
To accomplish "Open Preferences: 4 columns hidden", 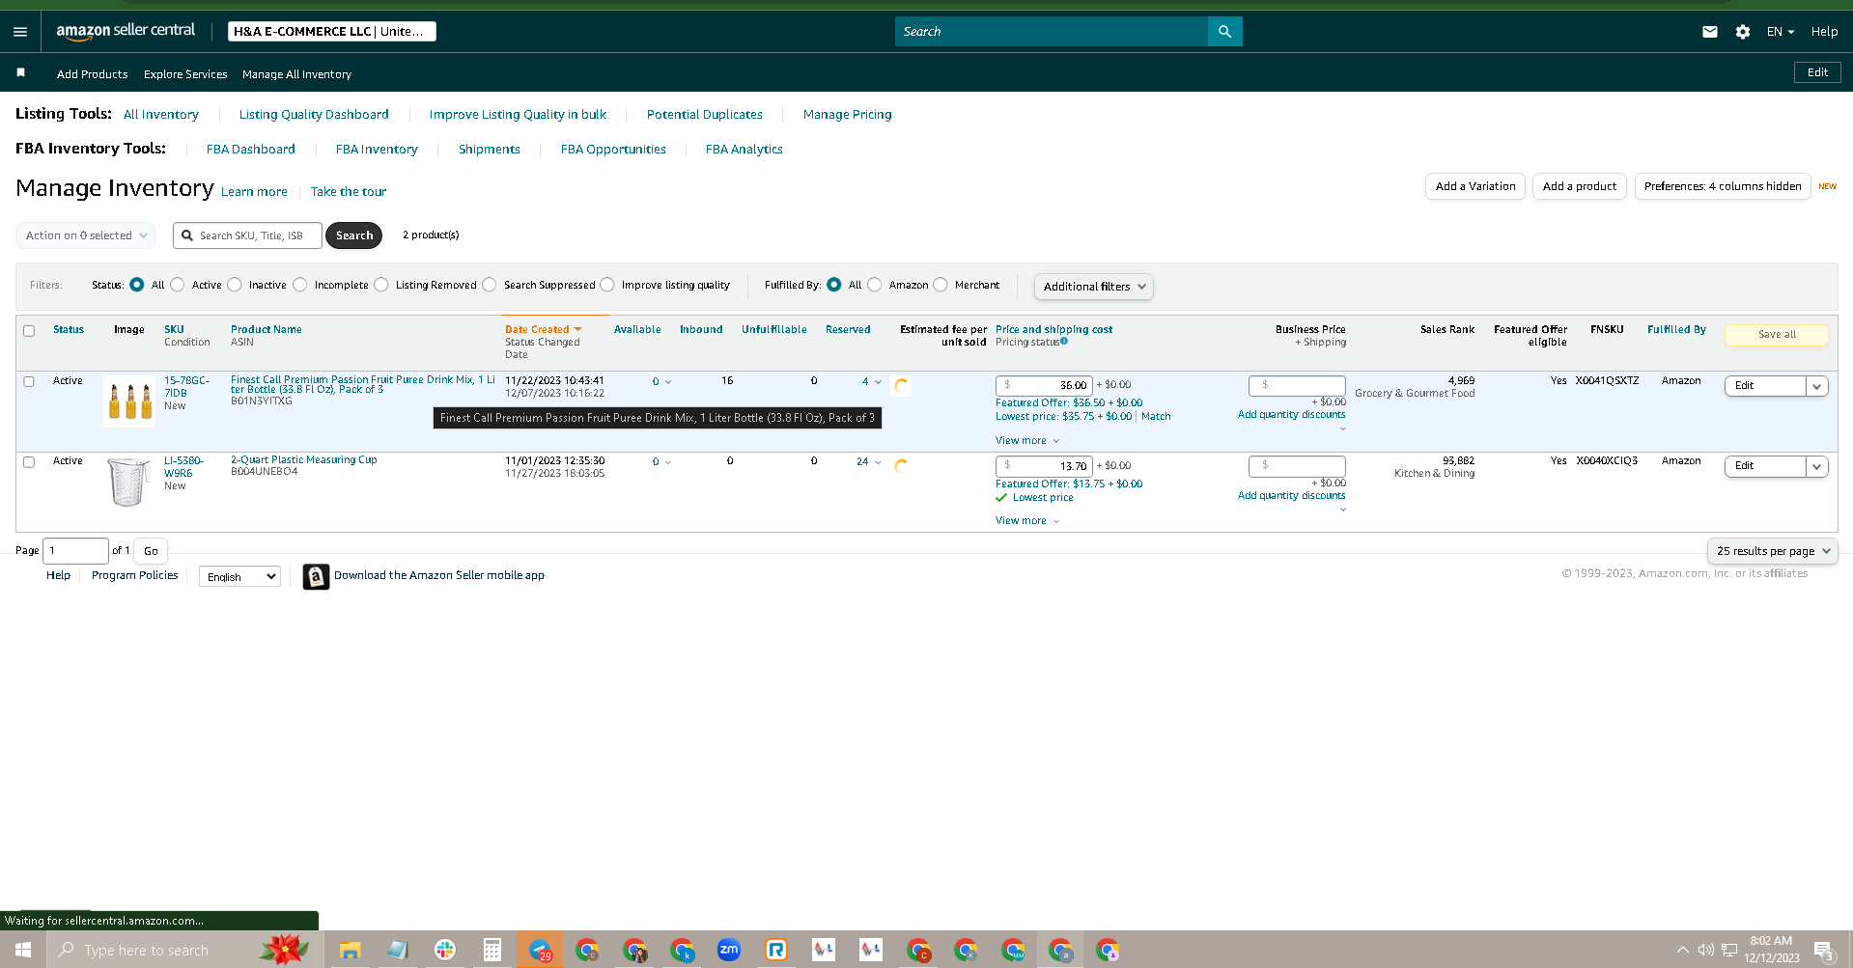I will click(1723, 186).
